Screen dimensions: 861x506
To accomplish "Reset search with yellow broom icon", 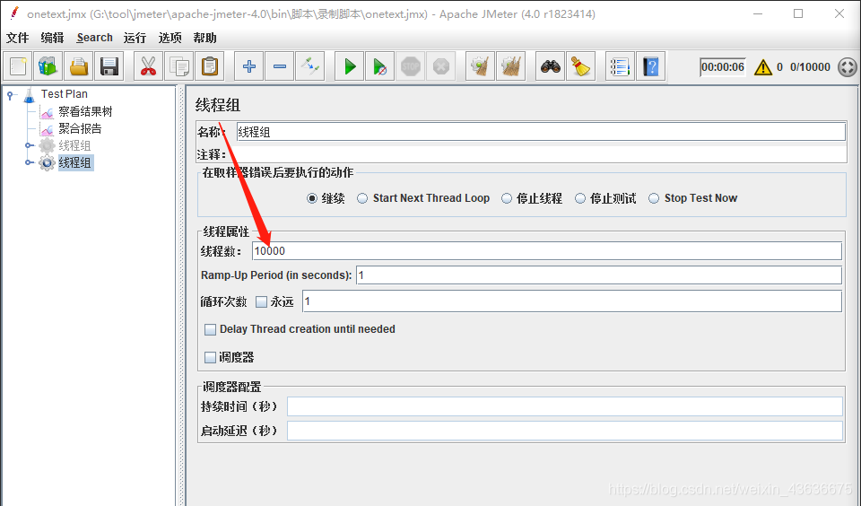I will (x=580, y=66).
